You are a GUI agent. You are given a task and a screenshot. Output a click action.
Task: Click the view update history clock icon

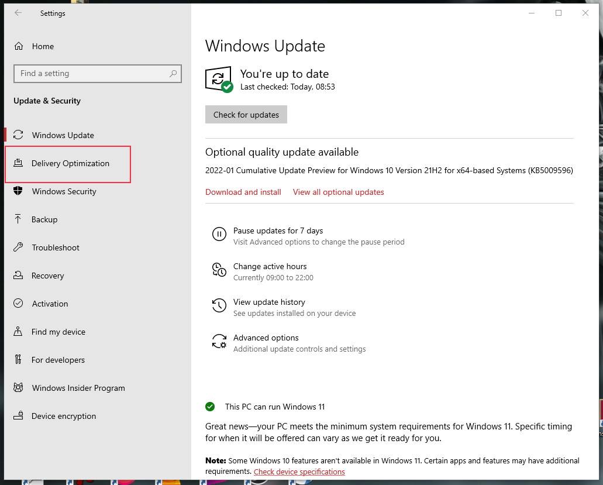219,307
